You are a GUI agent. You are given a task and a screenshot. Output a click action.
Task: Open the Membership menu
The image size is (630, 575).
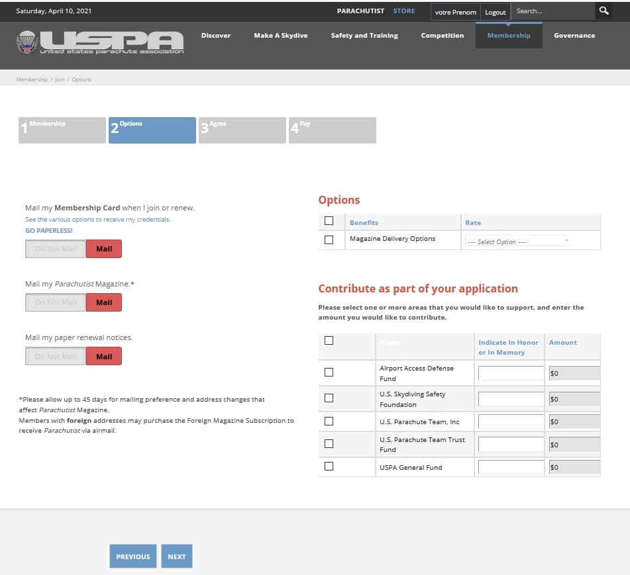point(509,35)
